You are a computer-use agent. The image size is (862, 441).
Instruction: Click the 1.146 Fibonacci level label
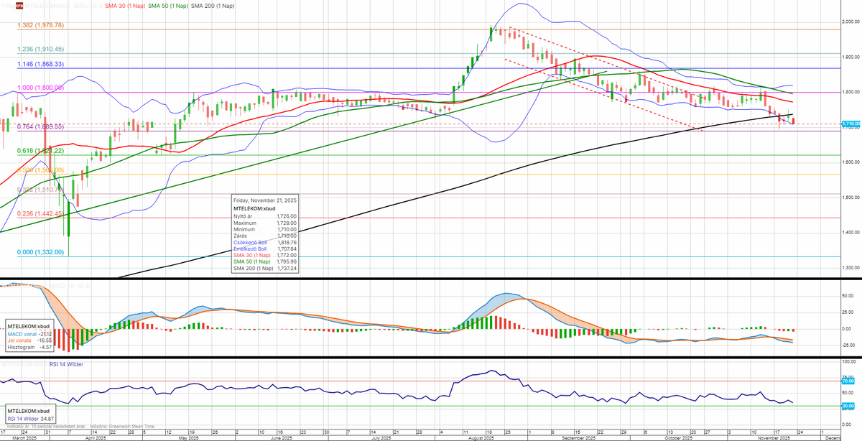coord(41,64)
